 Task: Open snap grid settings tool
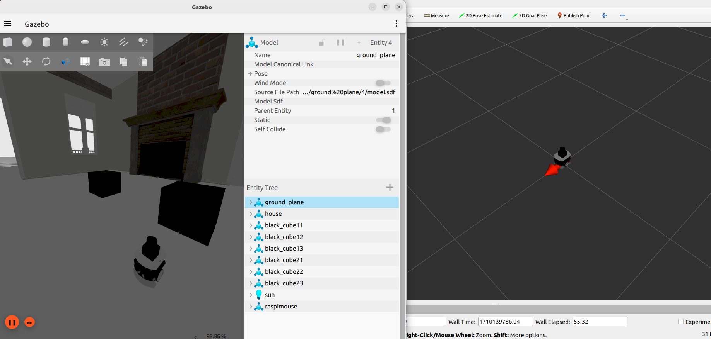tap(85, 62)
